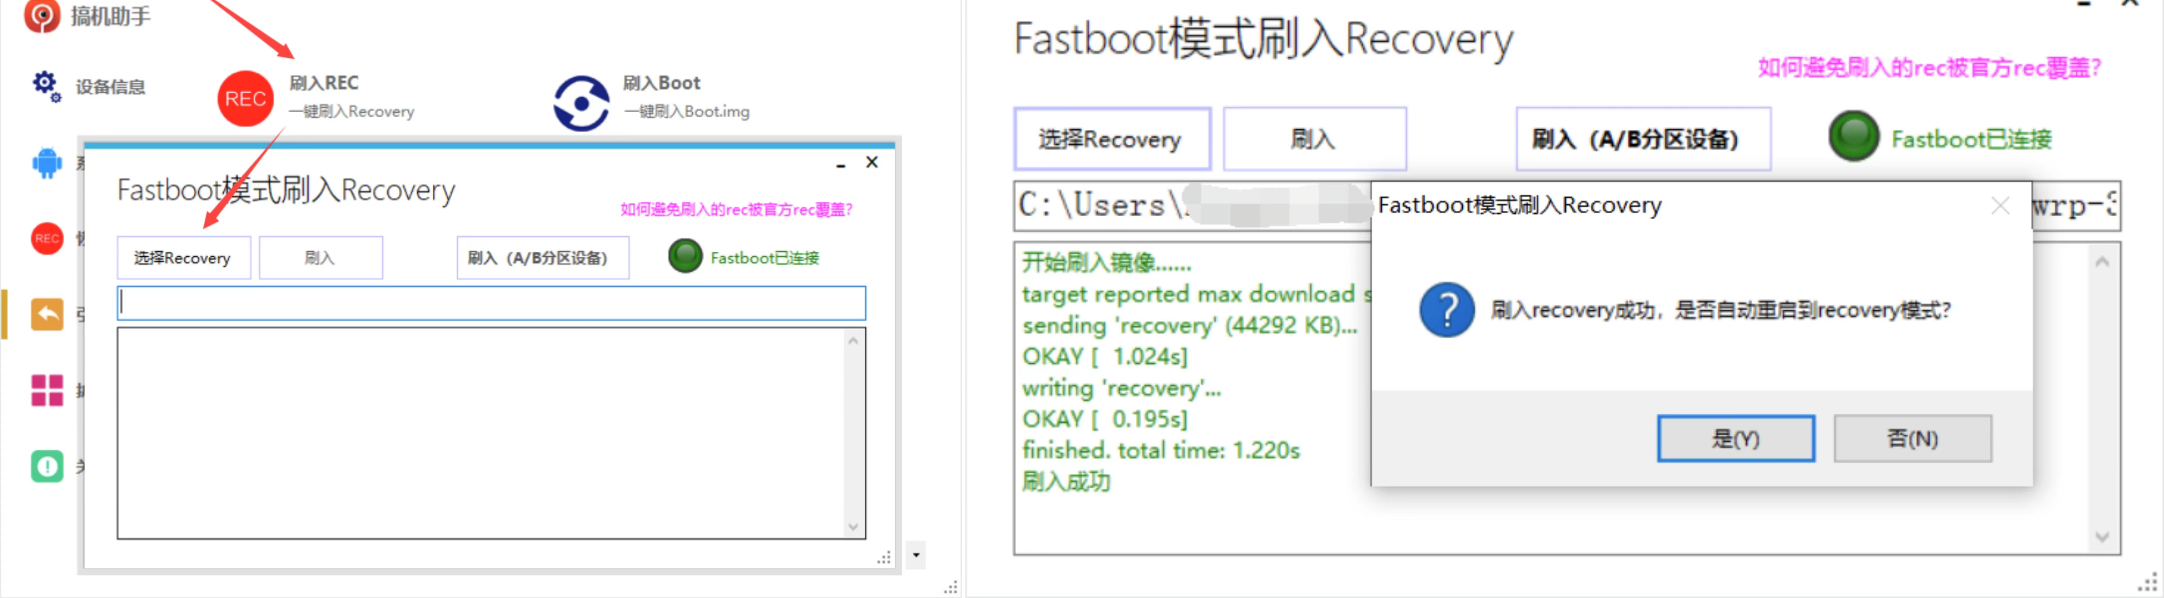
Task: Click log line sending 'recovery' (44292 KB)
Action: point(1190,326)
